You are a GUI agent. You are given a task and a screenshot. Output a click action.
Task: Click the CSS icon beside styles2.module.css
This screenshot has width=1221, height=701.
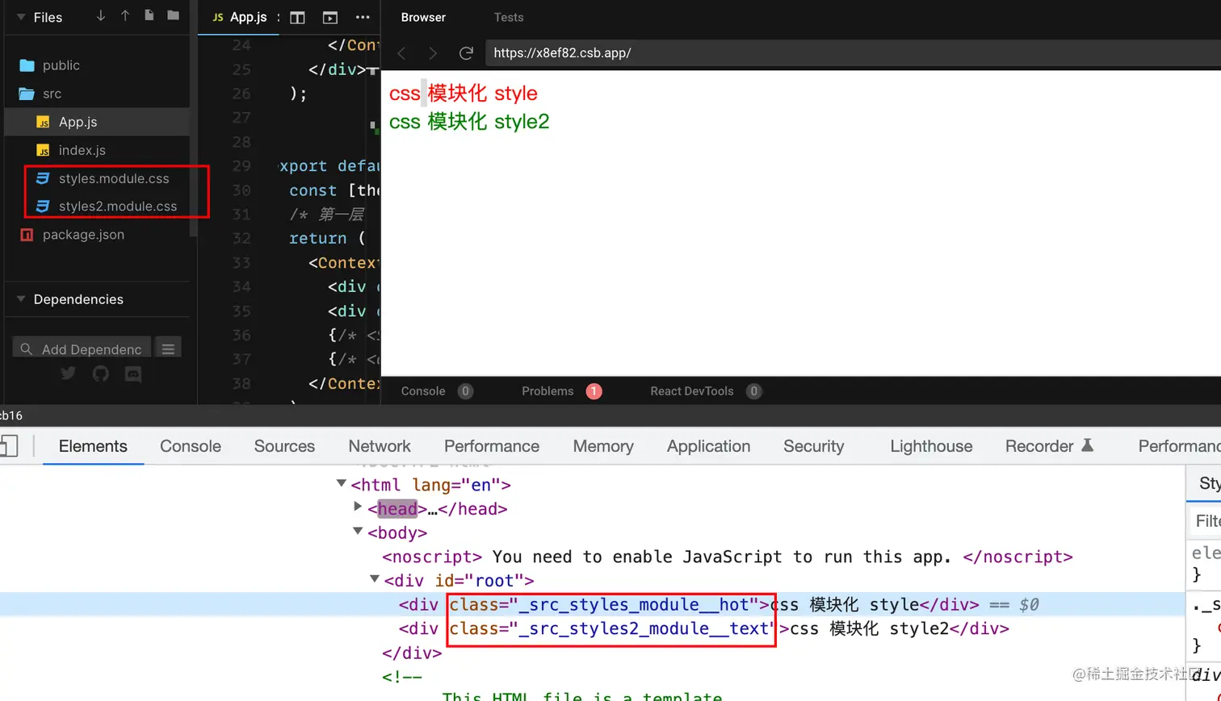pyautogui.click(x=43, y=207)
